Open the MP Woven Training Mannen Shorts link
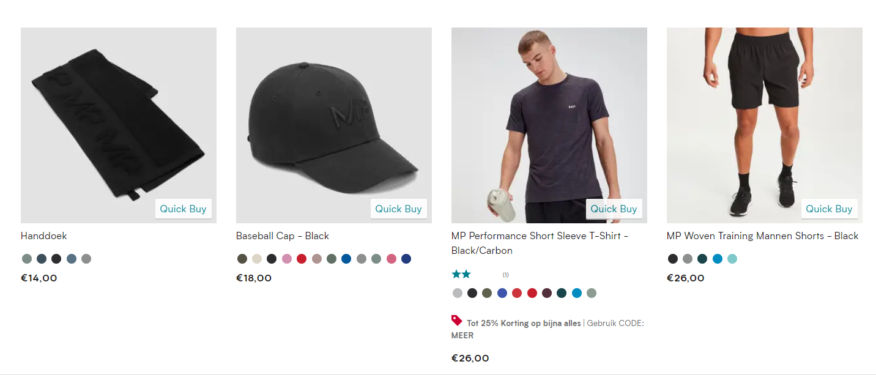The image size is (876, 375). pyautogui.click(x=762, y=236)
